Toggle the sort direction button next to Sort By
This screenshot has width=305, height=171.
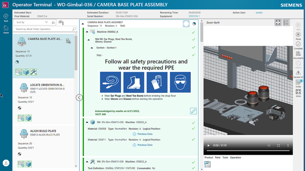pos(53,22)
